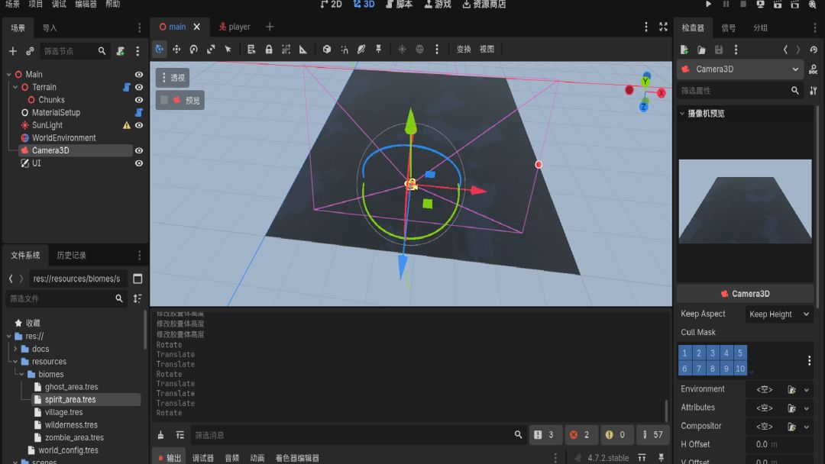Switch to the 2D workspace
825x464 pixels.
click(331, 5)
